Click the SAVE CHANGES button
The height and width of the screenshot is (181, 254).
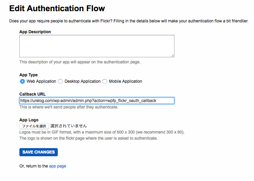point(38,152)
